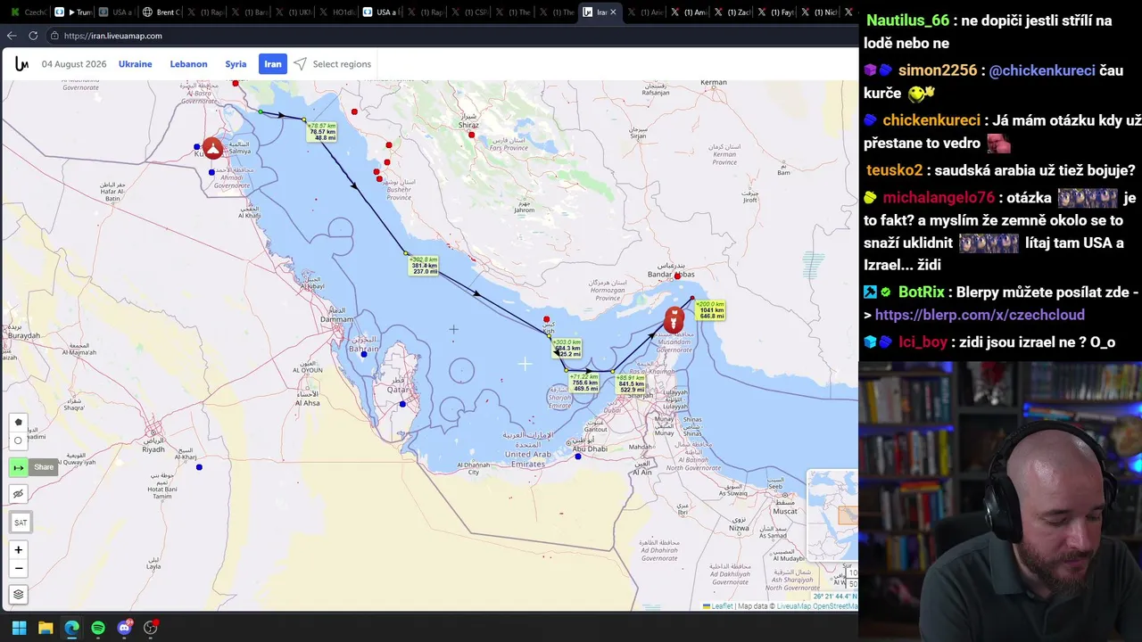Screen dimensions: 1142x642
Task: Click the Edge browser taskbar icon
Action: pos(71,628)
